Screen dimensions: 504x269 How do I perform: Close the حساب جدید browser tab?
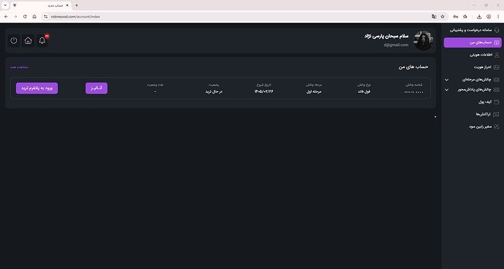67,5
